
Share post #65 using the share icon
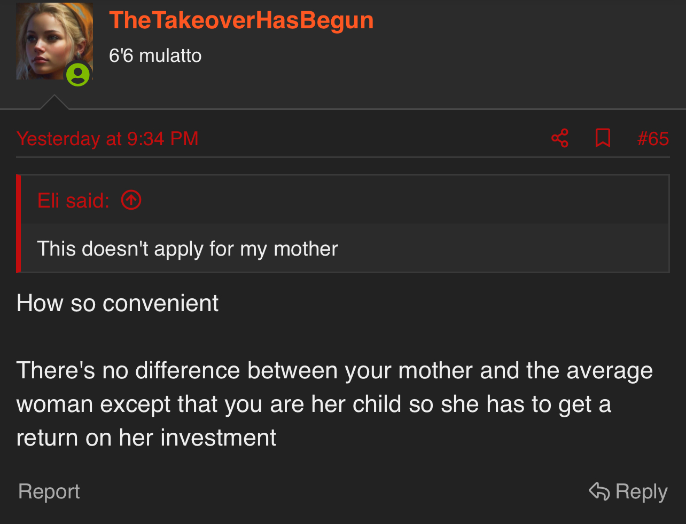click(560, 139)
